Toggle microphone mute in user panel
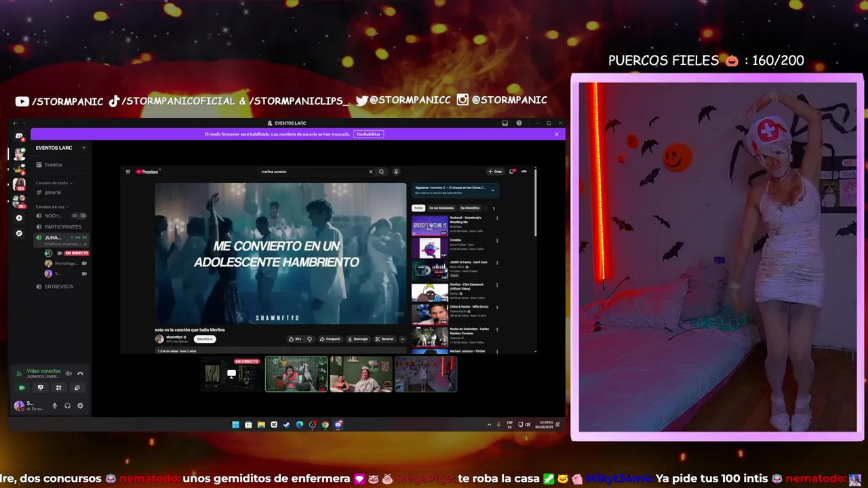Screen dimensions: 868x488 (x=55, y=405)
